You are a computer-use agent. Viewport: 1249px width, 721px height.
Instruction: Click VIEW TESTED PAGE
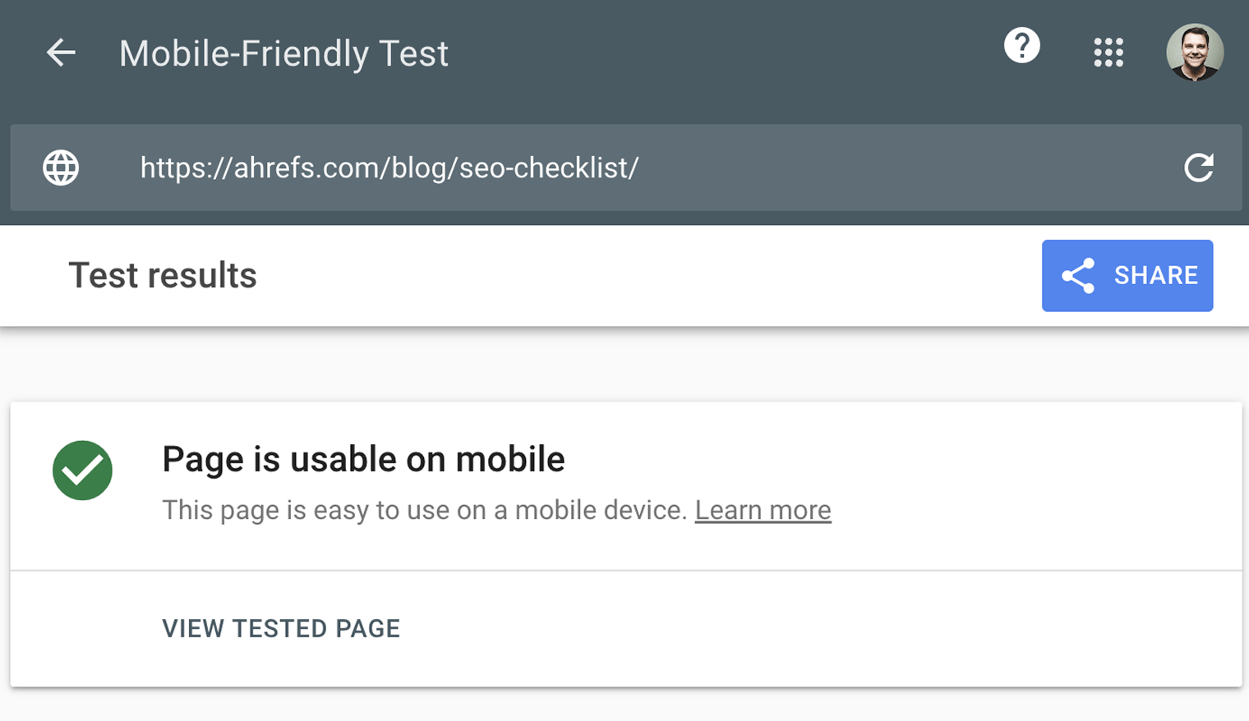pos(281,628)
